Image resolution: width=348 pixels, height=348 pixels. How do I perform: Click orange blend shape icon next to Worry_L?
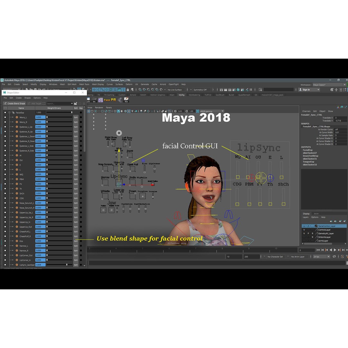[17, 117]
